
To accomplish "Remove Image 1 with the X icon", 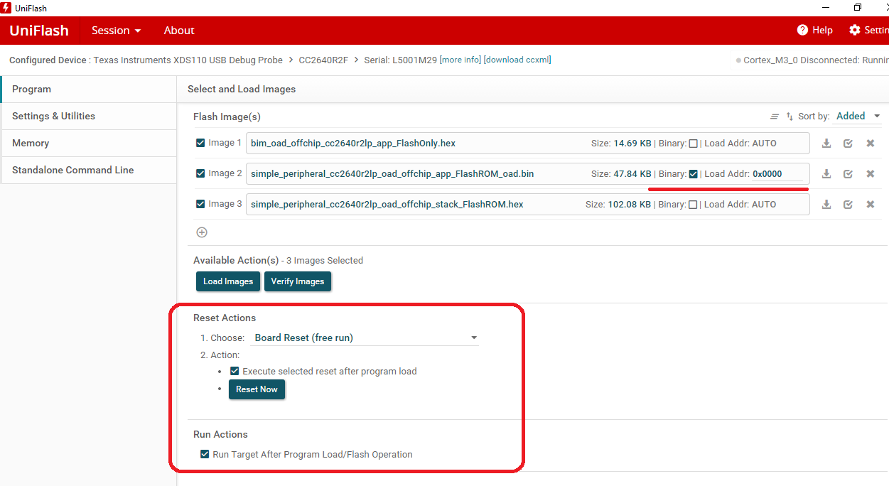I will tap(870, 144).
